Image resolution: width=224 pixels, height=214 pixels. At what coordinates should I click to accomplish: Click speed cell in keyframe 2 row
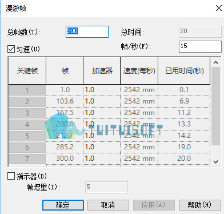click(139, 101)
